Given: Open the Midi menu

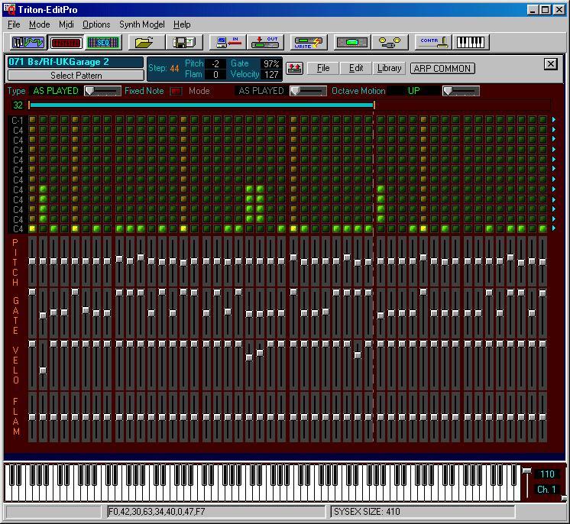Looking at the screenshot, I should (66, 24).
